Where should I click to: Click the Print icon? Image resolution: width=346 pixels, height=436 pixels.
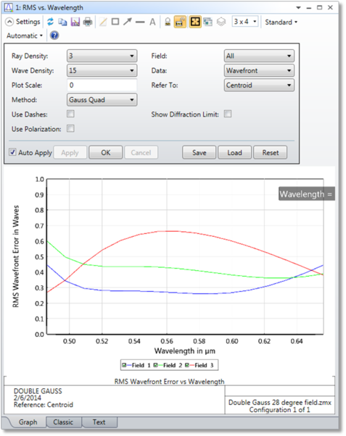88,22
